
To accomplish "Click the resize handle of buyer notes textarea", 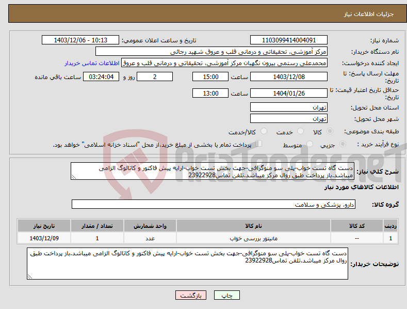I will pyautogui.click(x=30, y=276).
